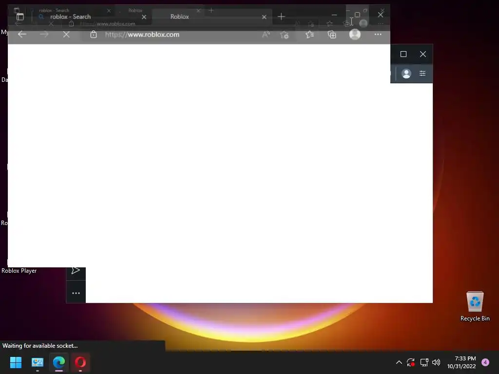The image size is (499, 374).
Task: Open network status tray icon
Action: (424, 362)
